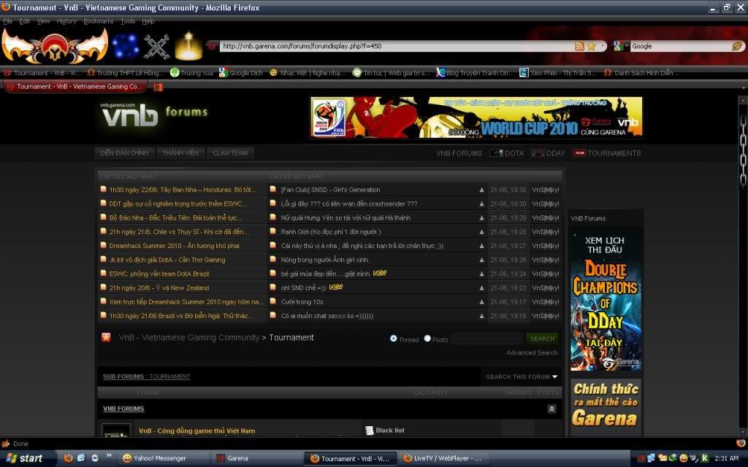Click the forum search text field

(x=487, y=339)
